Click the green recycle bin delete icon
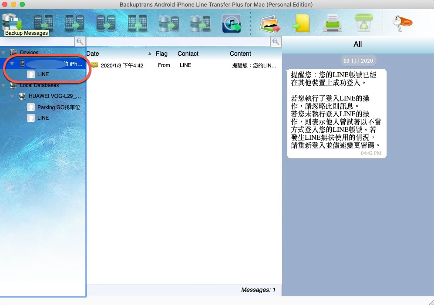Viewport: 434px width, 305px height. coord(363,22)
